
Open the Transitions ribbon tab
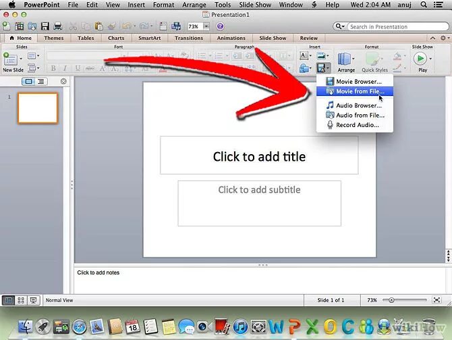click(189, 38)
